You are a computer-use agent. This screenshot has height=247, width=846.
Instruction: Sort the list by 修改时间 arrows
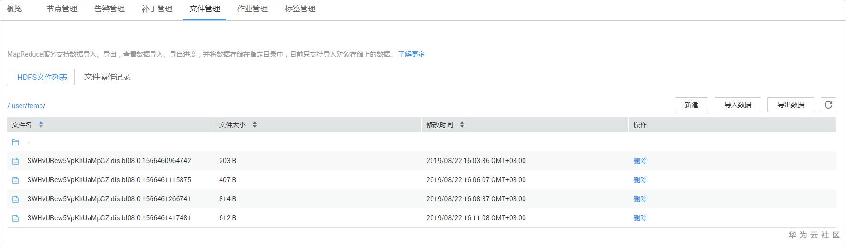click(462, 125)
